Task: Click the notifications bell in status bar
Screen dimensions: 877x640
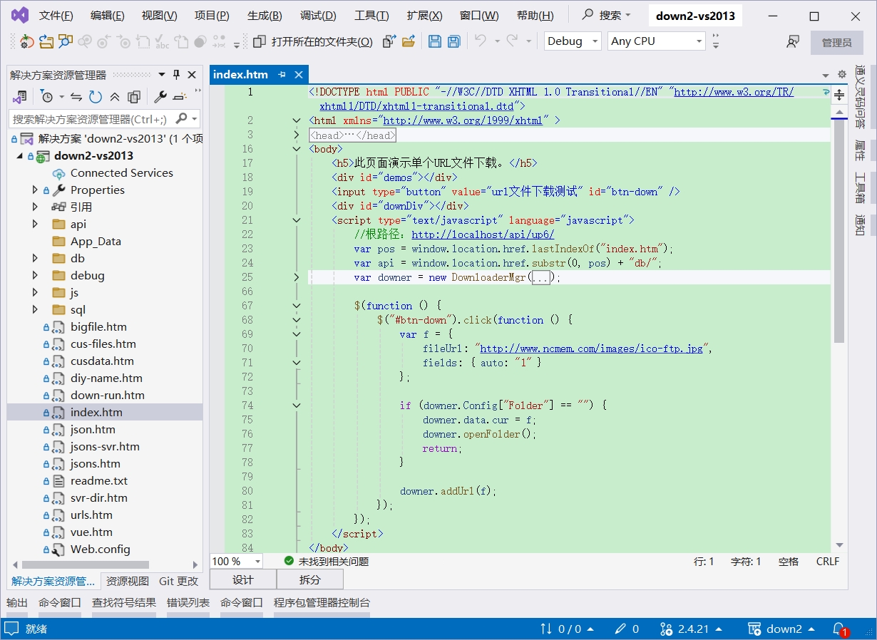Action: coord(839,629)
